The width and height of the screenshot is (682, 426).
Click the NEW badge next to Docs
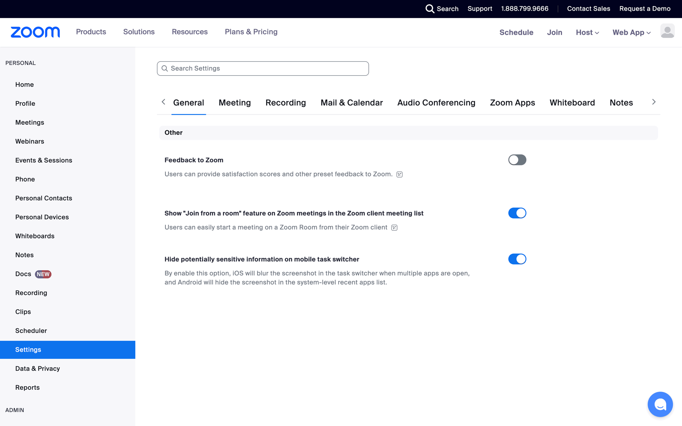[43, 274]
